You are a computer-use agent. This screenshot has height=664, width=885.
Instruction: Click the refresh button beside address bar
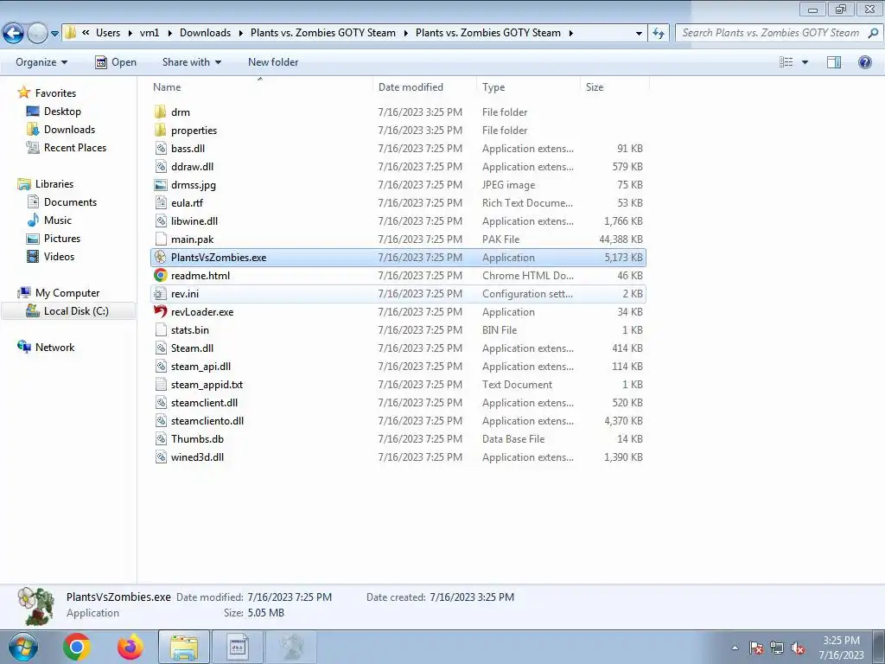tap(658, 34)
